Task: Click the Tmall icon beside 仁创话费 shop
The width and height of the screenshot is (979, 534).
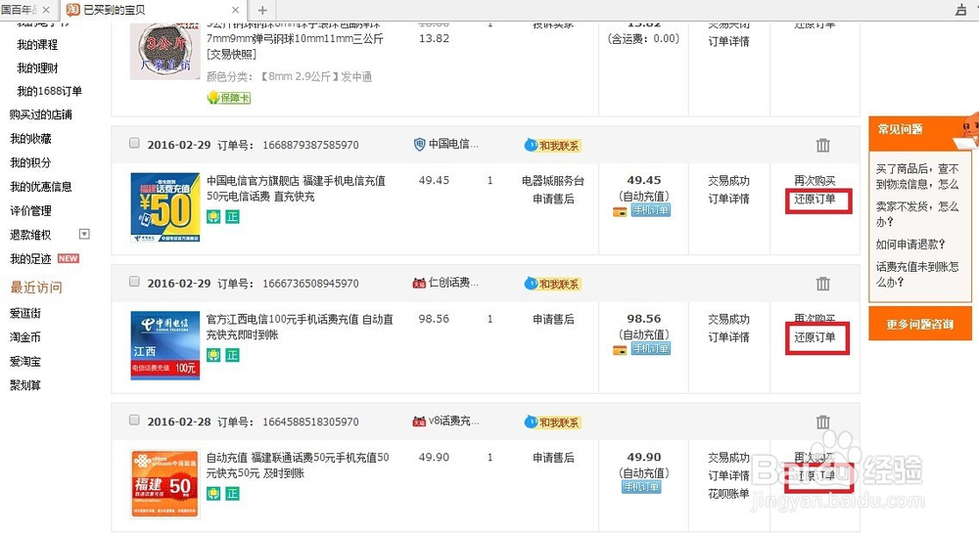Action: [x=419, y=284]
